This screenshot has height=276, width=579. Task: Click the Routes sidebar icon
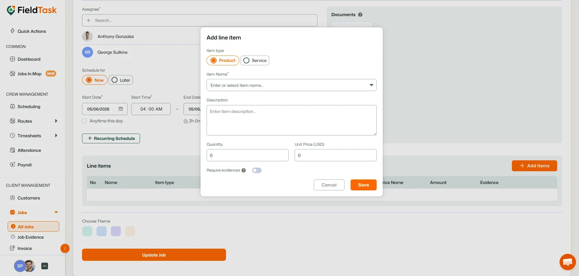tap(12, 121)
